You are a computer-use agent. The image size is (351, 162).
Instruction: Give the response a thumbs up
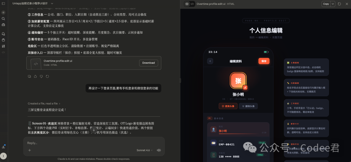click(35, 76)
